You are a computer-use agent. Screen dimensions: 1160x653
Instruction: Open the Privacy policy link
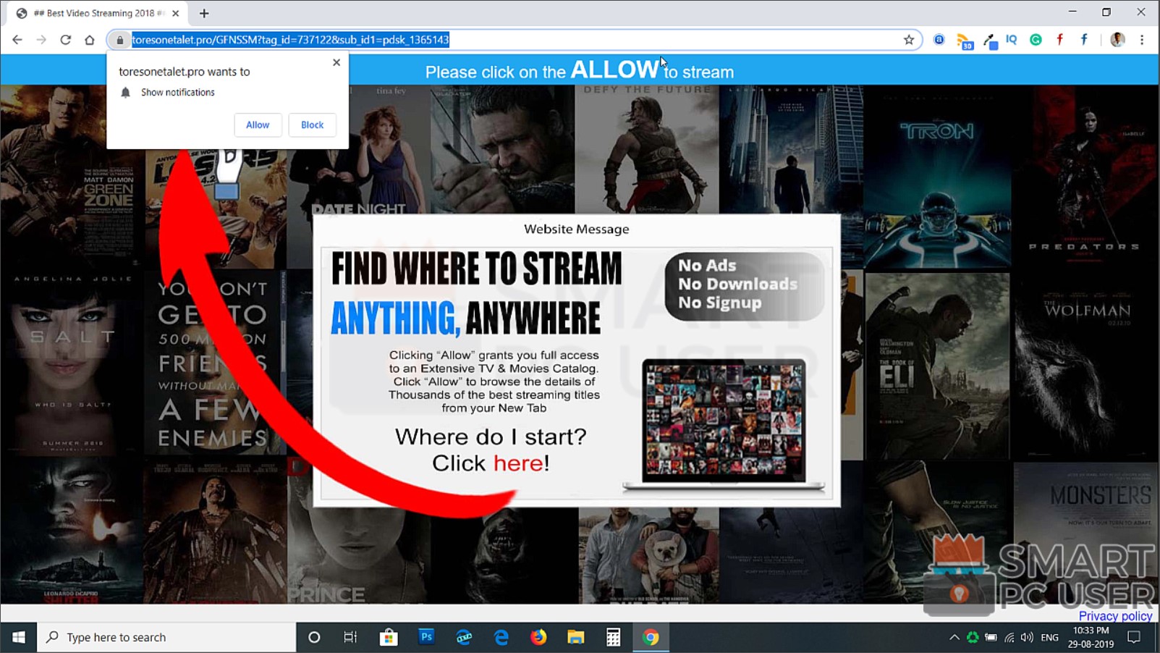(x=1114, y=616)
